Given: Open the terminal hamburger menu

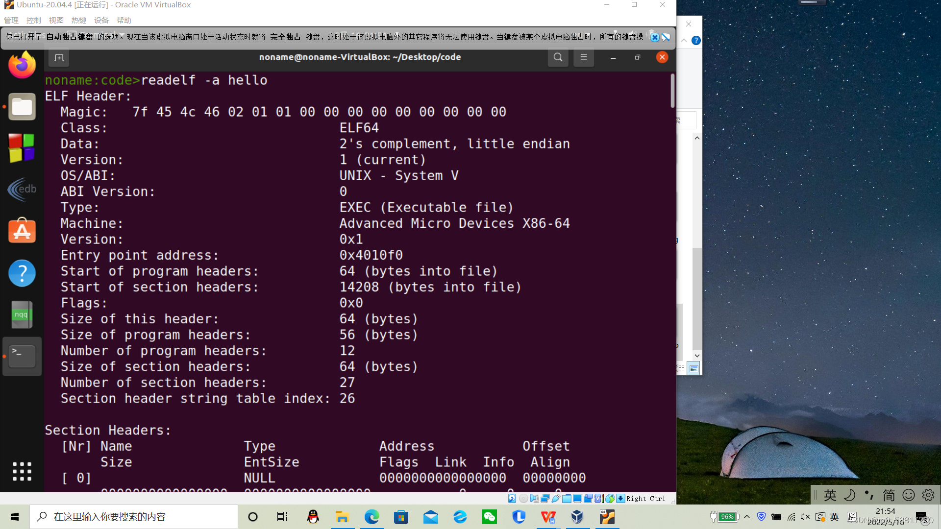Looking at the screenshot, I should pos(584,57).
